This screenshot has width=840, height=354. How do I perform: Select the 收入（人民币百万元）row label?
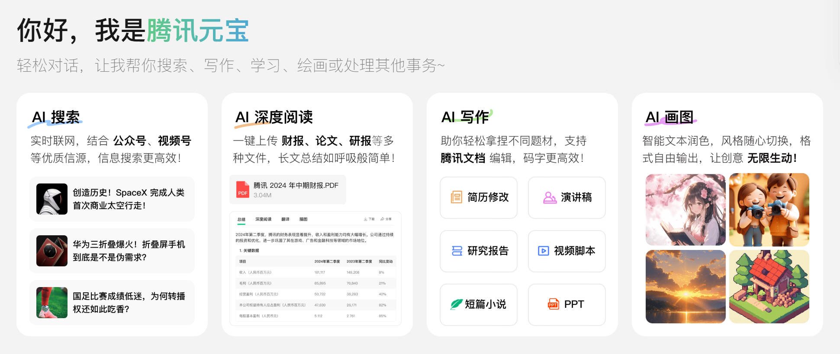[x=255, y=272]
